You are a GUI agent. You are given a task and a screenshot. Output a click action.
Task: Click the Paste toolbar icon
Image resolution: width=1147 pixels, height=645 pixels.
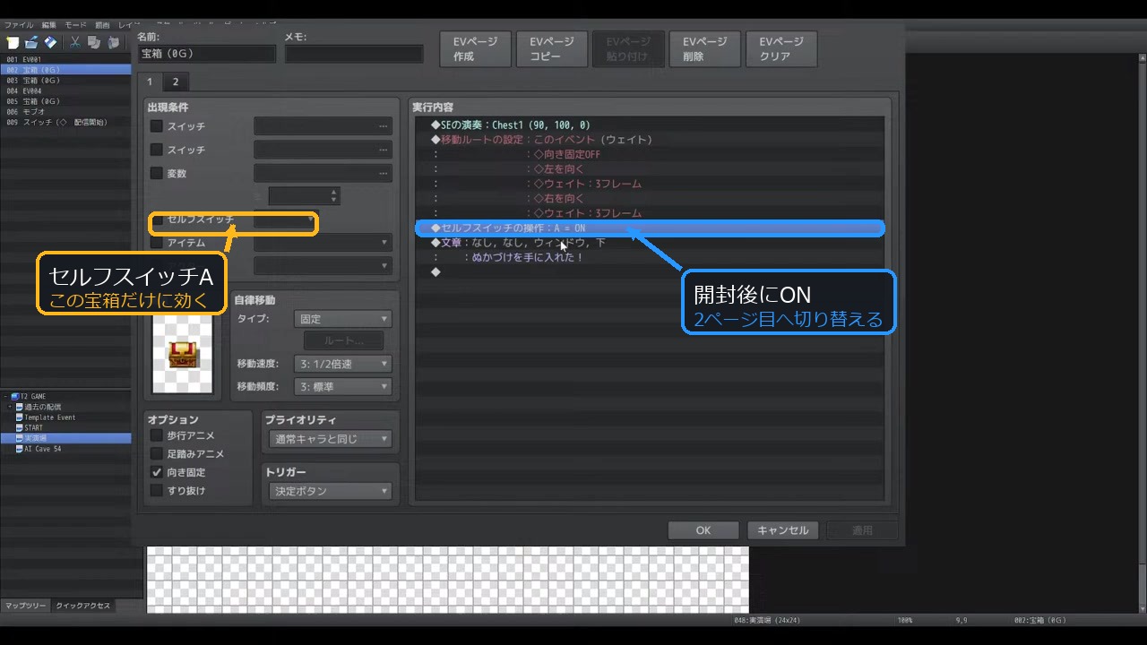pyautogui.click(x=114, y=42)
